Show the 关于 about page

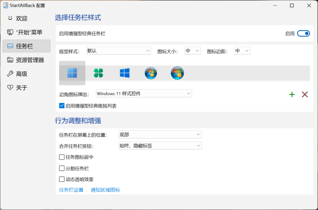27,88
